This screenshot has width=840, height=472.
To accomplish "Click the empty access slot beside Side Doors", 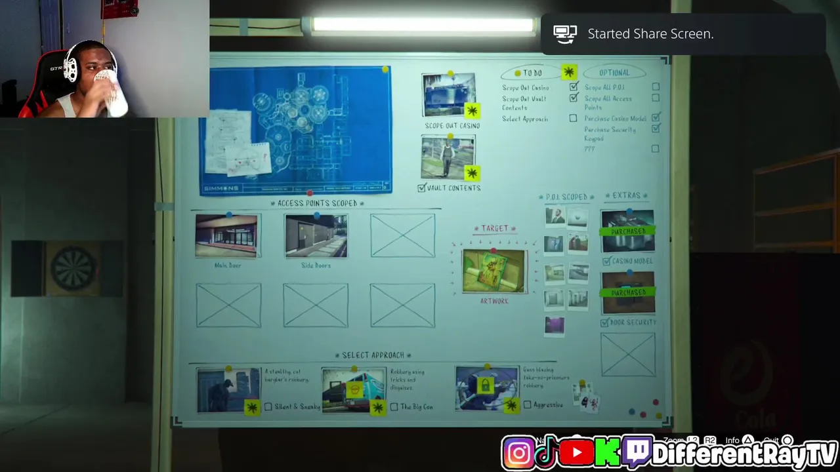I will (x=402, y=236).
